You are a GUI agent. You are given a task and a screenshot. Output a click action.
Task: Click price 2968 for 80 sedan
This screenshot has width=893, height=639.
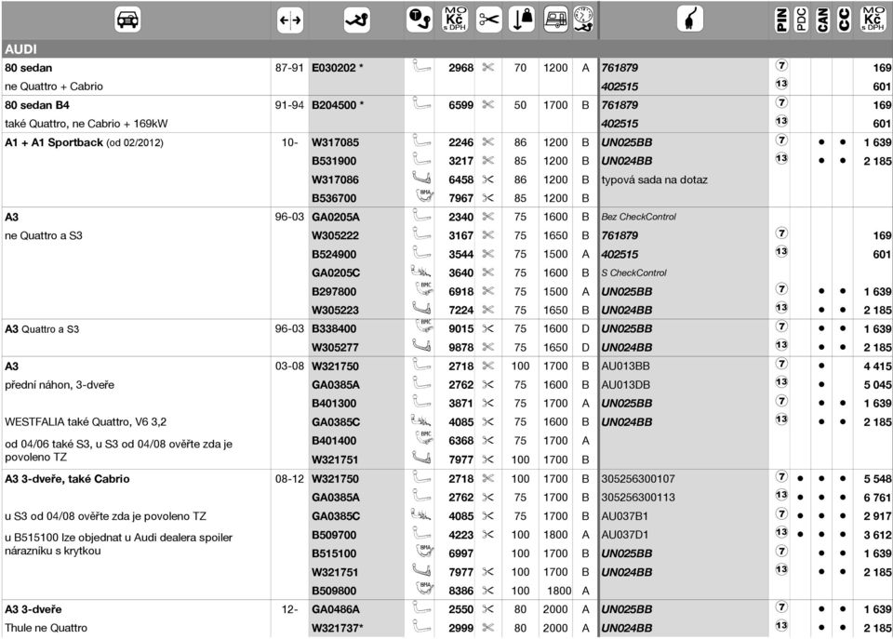pos(460,68)
